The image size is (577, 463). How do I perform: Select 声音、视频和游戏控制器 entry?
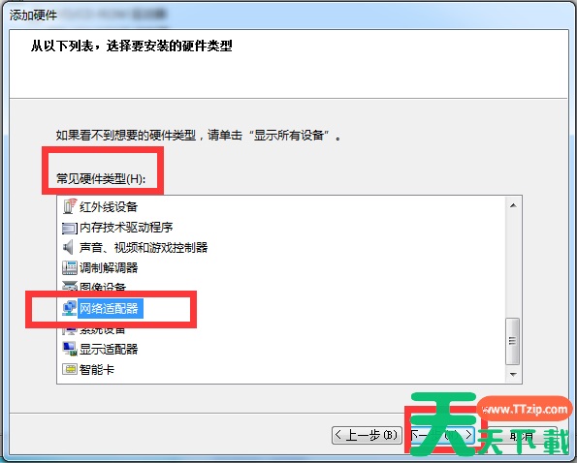144,248
